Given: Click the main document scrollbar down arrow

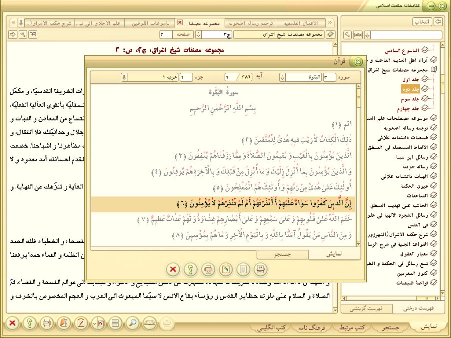Looking at the screenshot, I should pyautogui.click(x=335, y=310).
